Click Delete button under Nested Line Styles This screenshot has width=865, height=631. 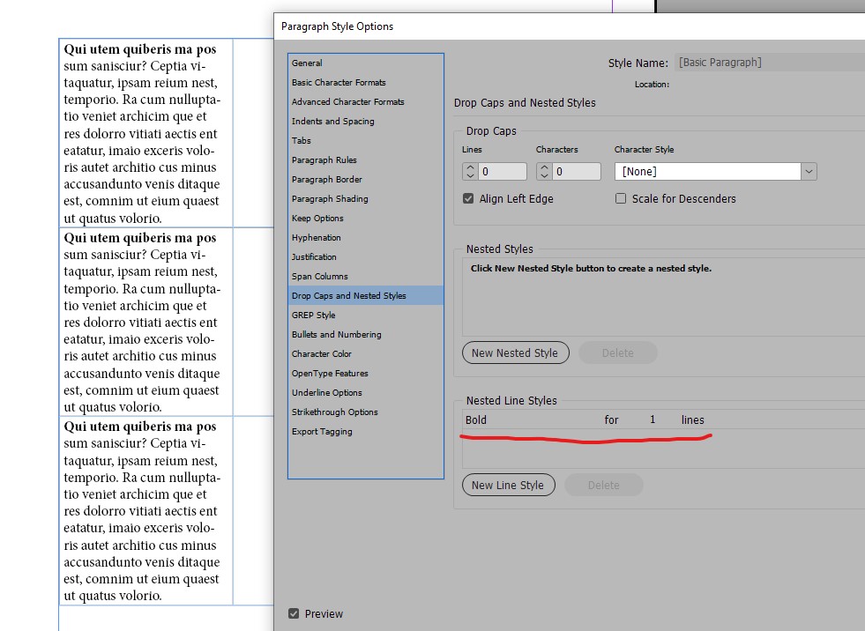point(603,486)
